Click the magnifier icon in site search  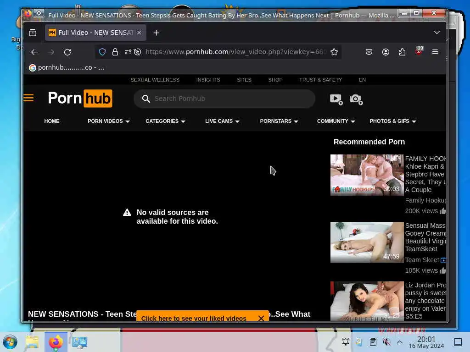[x=146, y=99]
